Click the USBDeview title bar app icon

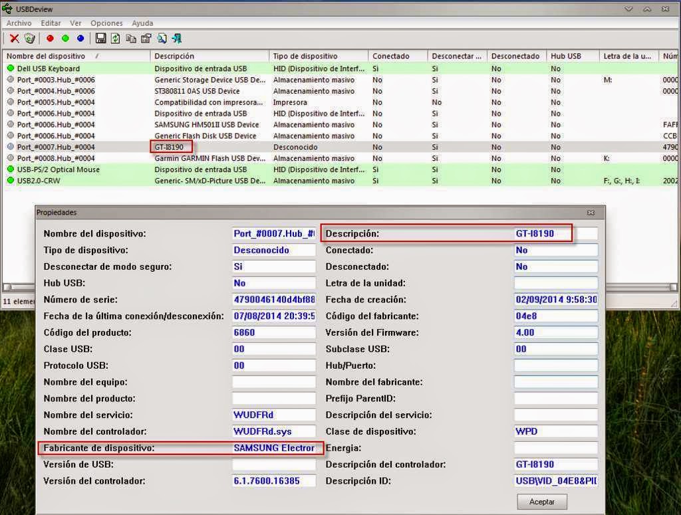[x=7, y=8]
